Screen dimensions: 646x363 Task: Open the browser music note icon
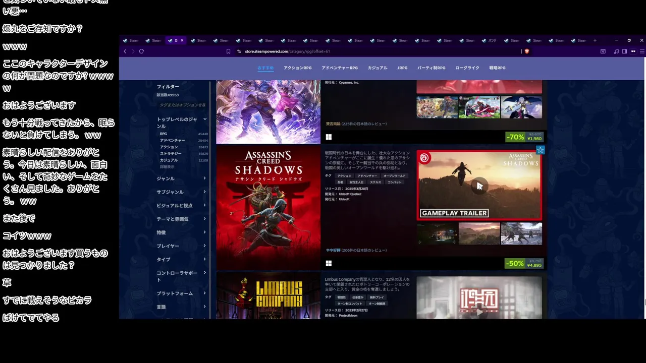pyautogui.click(x=616, y=51)
